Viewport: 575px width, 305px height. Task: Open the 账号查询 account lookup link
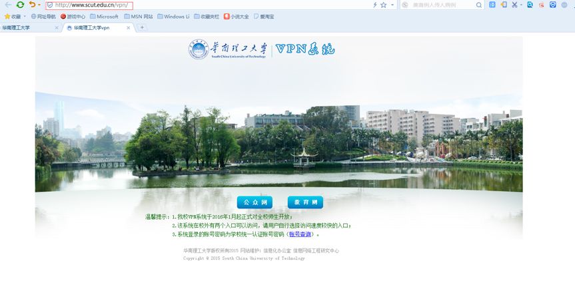pos(300,234)
